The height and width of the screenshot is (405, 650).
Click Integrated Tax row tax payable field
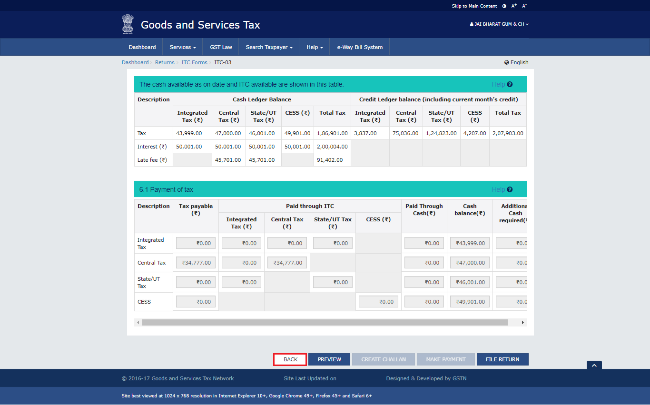tap(196, 243)
